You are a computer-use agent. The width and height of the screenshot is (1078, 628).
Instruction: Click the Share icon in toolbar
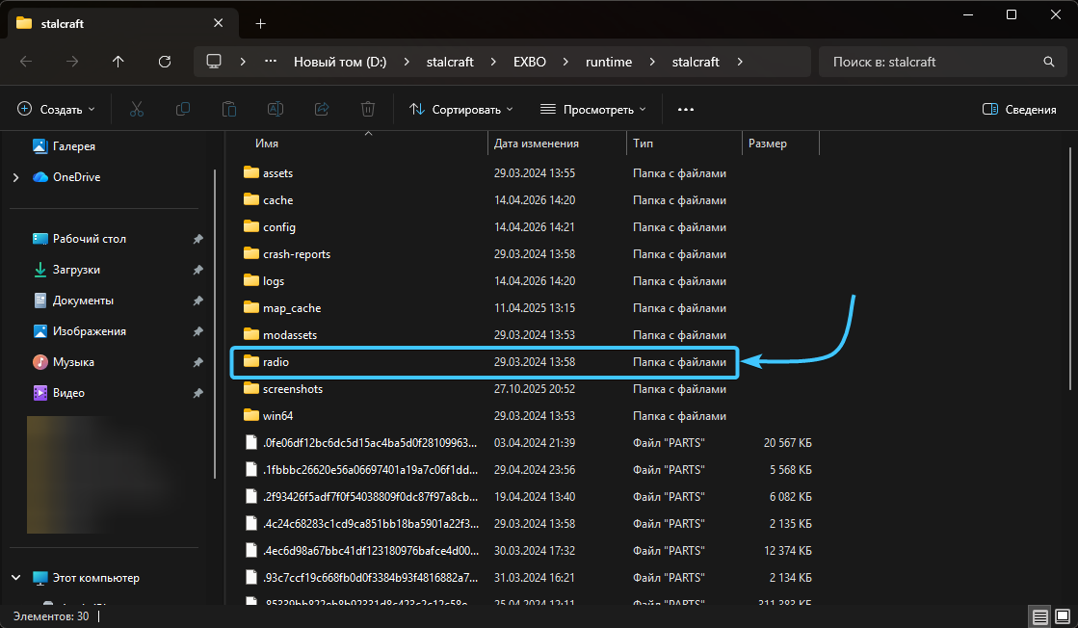[x=322, y=110]
